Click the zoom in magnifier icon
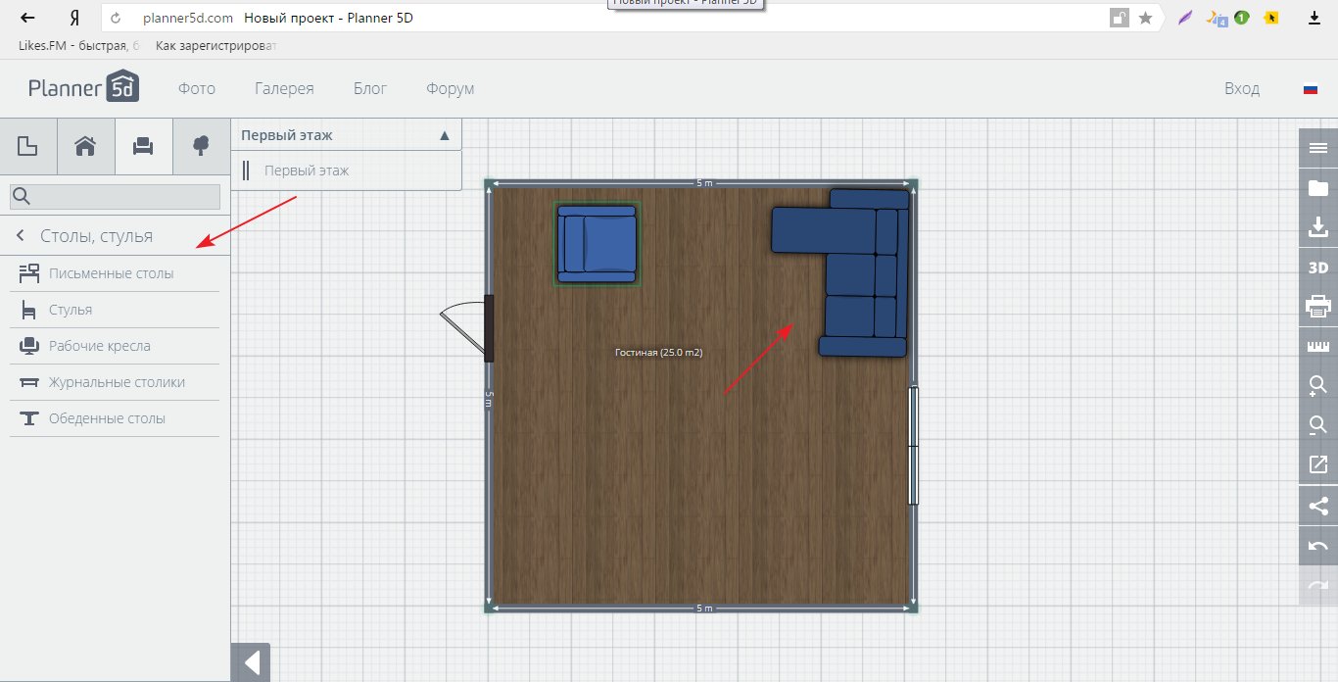This screenshot has height=682, width=1338. click(1318, 385)
